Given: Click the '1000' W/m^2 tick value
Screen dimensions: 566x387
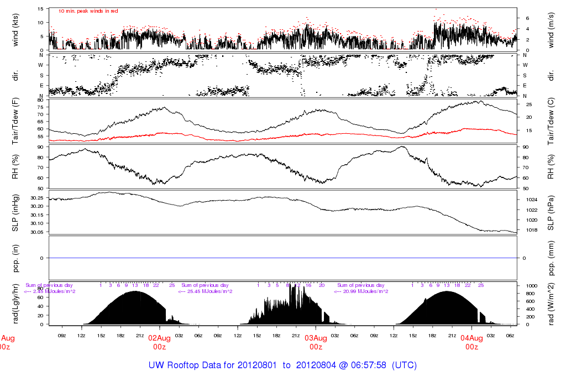Looking at the screenshot, I should coord(532,286).
